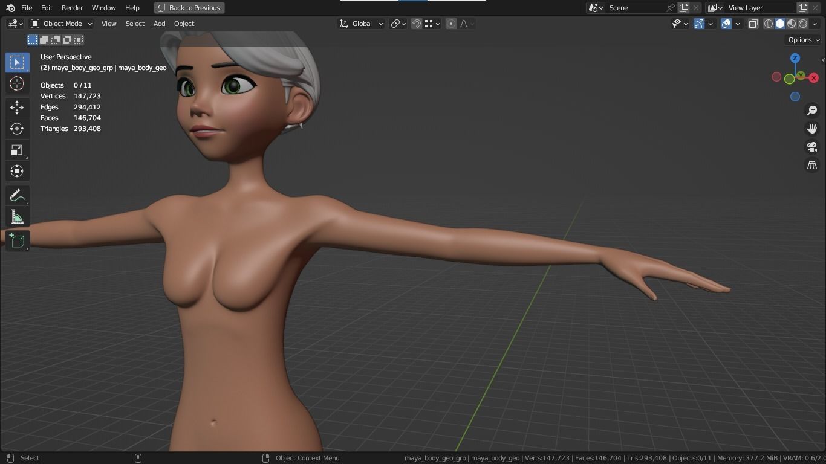Toggle viewport overlays display
826x464 pixels.
click(x=726, y=24)
